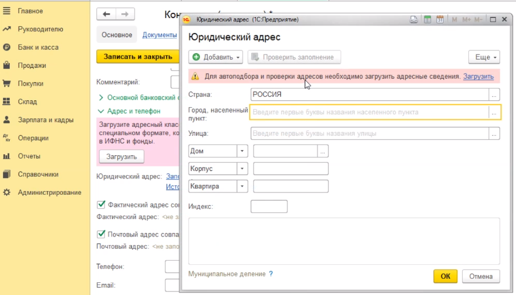
Task: Focus the Индекс input field
Action: [x=269, y=207]
